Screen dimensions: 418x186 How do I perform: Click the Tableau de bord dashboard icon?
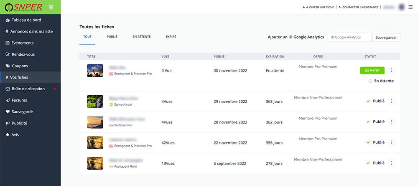[8, 20]
